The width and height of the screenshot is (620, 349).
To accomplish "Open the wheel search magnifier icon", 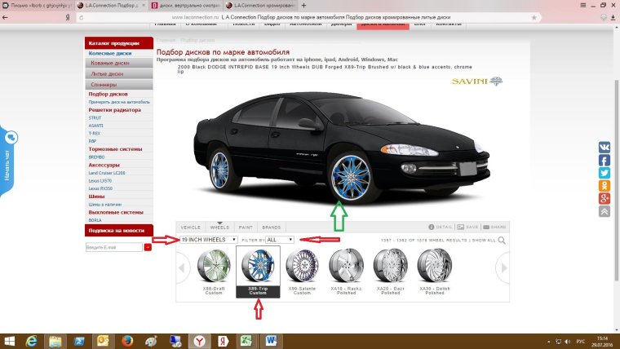I will [x=502, y=241].
